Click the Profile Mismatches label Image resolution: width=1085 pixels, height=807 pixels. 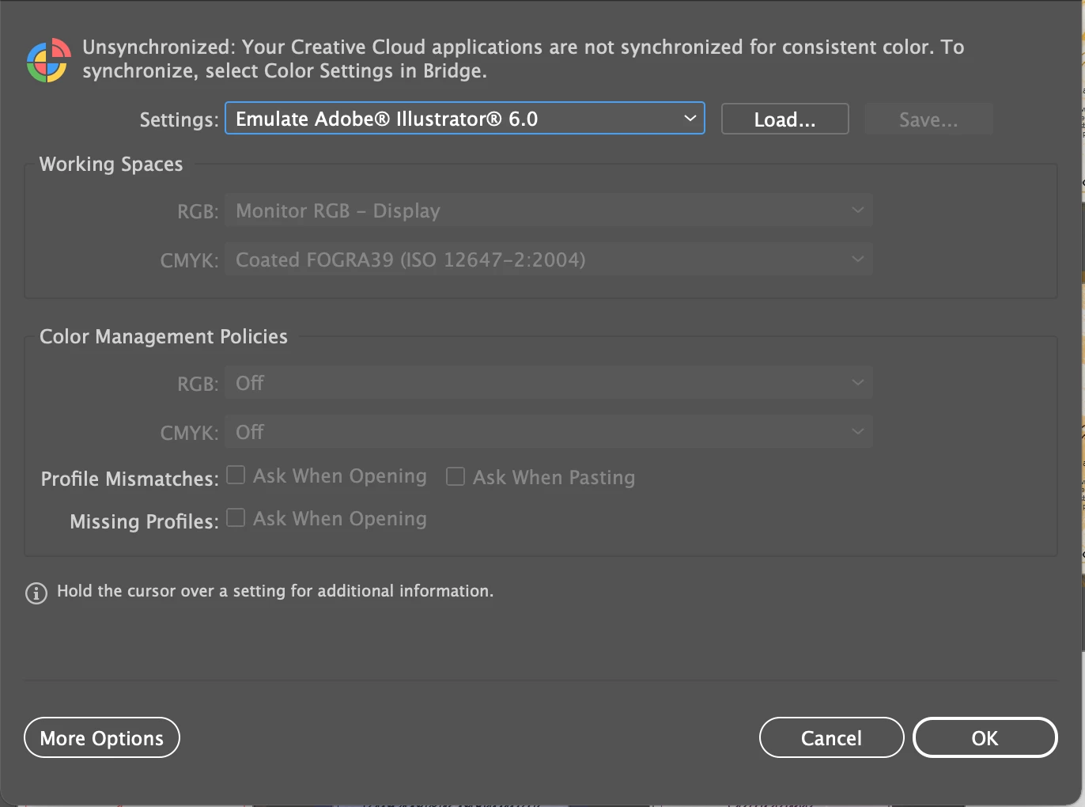tap(130, 479)
